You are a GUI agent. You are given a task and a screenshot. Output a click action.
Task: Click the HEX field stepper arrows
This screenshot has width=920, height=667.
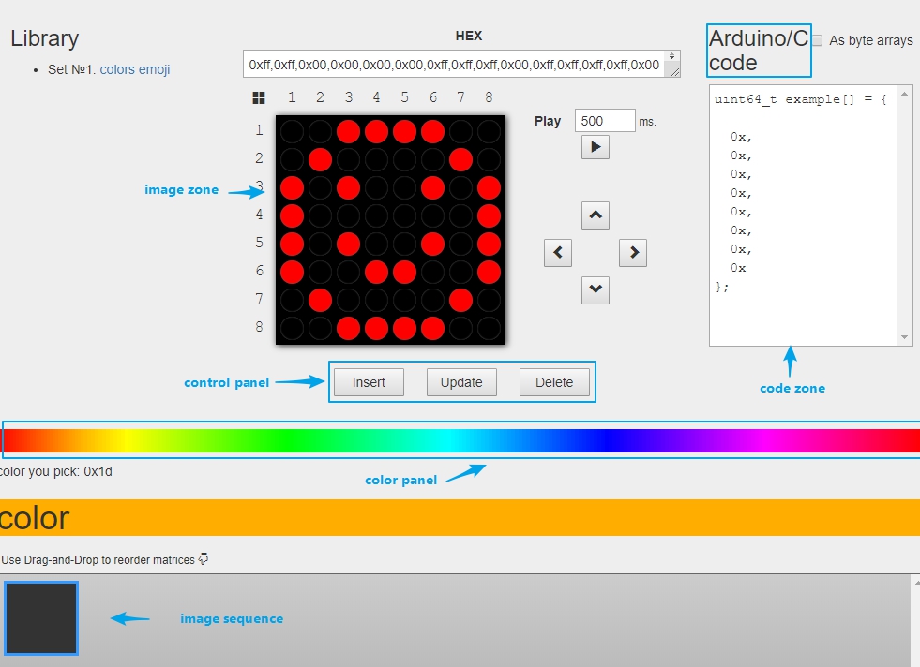point(671,57)
